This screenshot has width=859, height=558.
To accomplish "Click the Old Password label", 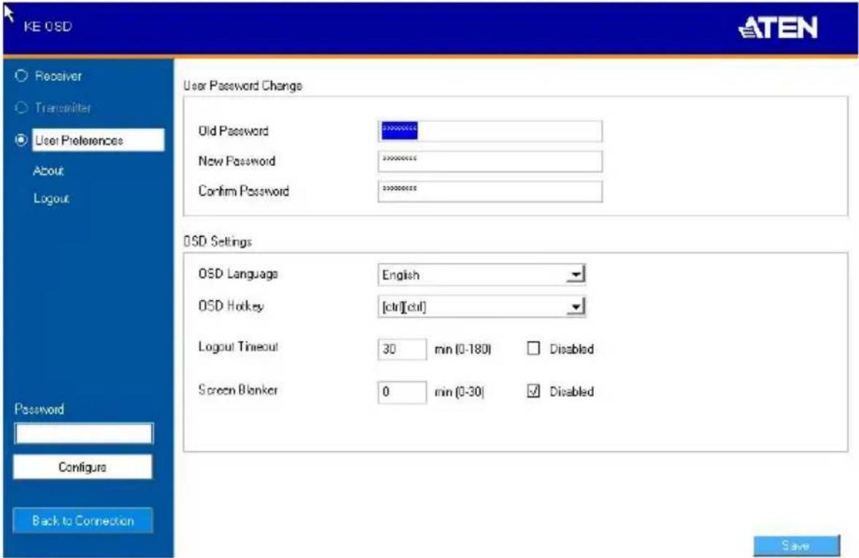I will click(234, 131).
